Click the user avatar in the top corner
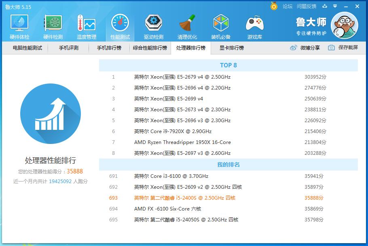Image resolution: width=368 pixels, height=246 pixels. tap(344, 25)
